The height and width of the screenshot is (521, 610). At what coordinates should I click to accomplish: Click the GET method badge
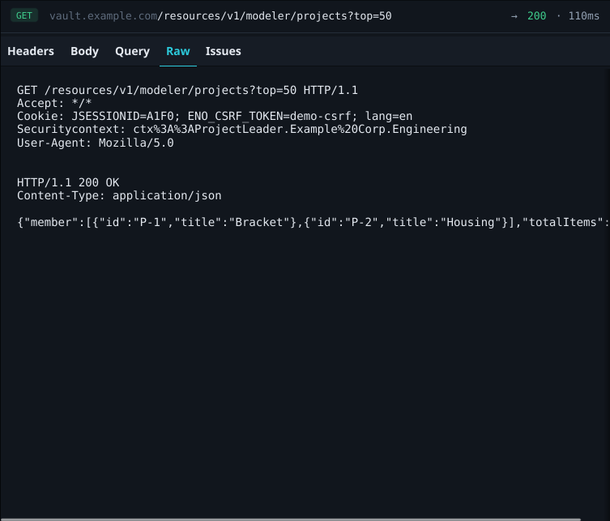[x=24, y=16]
